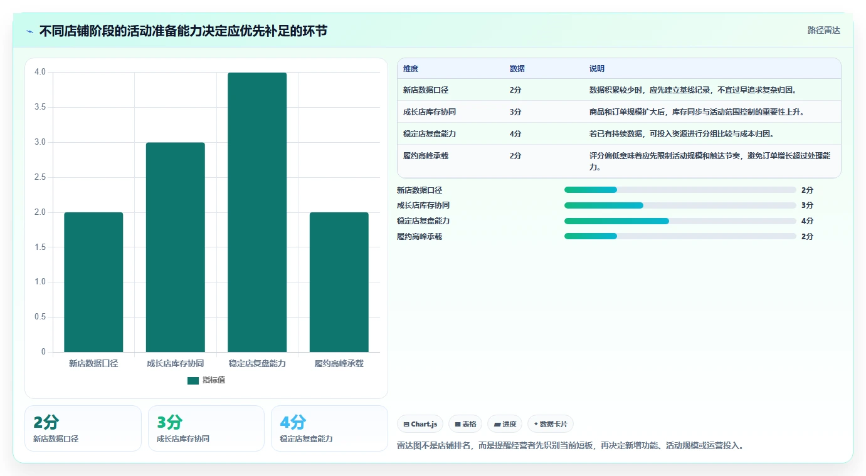Select the 进度 tag chip
The image size is (866, 476).
click(x=505, y=424)
